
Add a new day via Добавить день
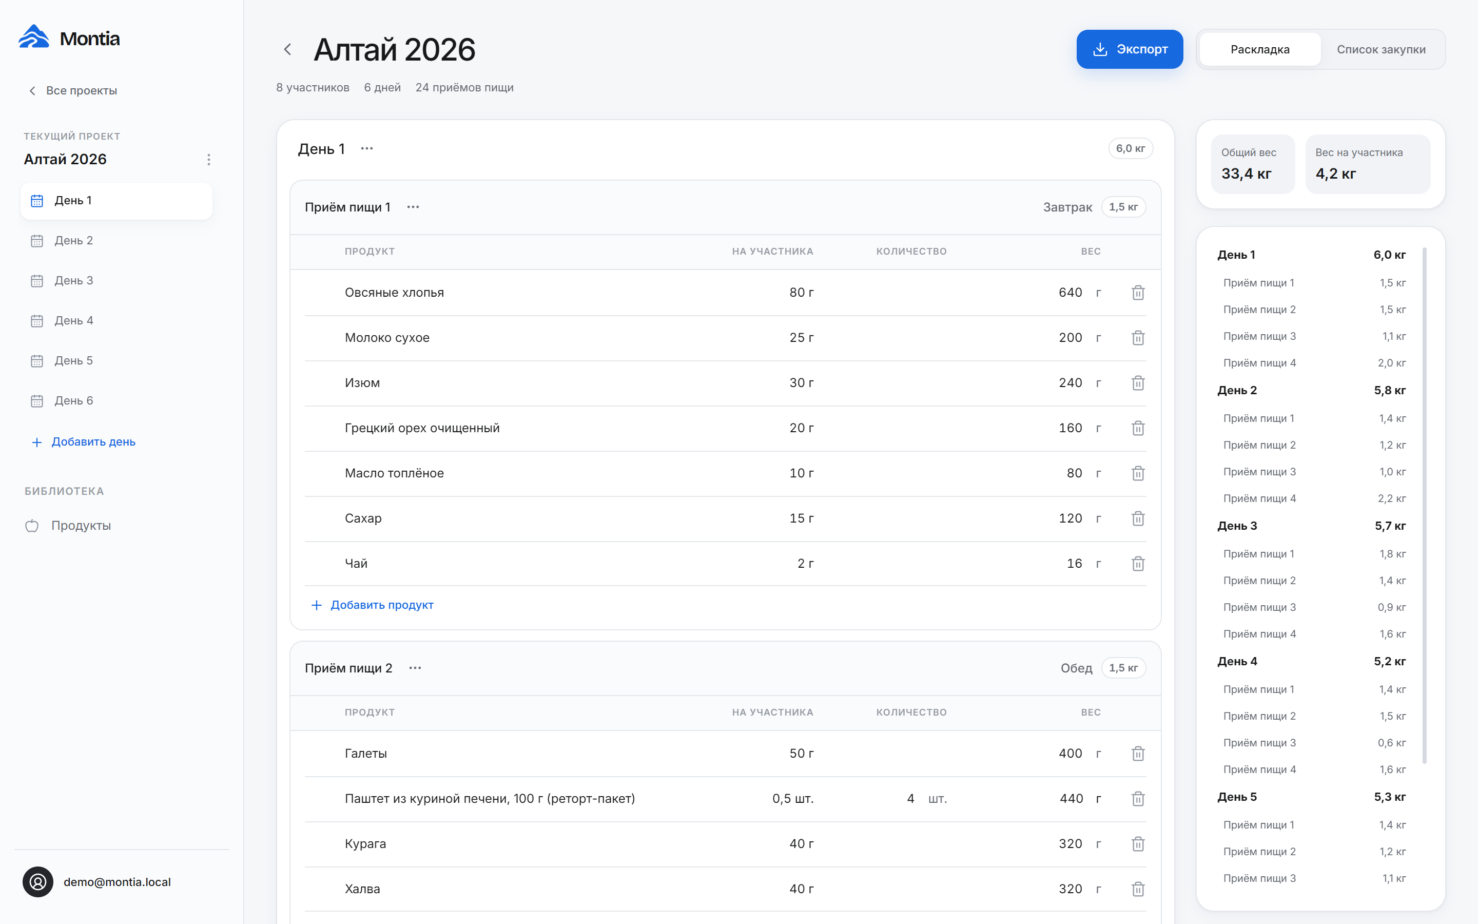(84, 442)
